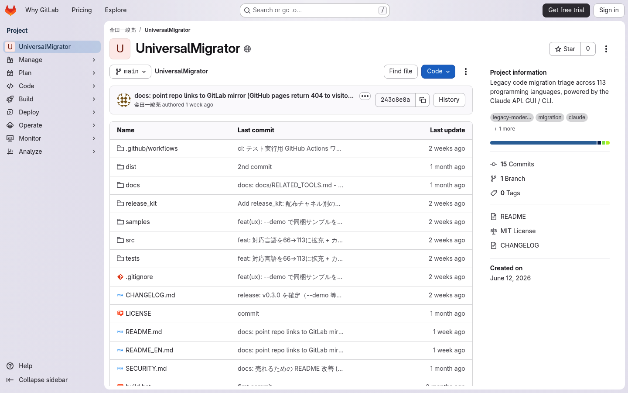Click the MIT License scale icon
Screen dimensions: 628x393
(494, 231)
